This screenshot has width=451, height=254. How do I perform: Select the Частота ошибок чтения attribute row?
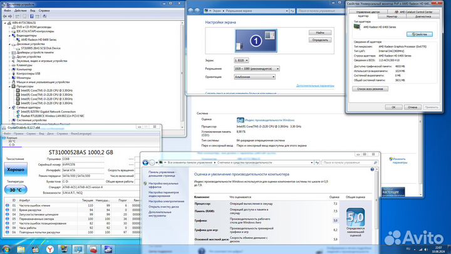tap(72, 206)
